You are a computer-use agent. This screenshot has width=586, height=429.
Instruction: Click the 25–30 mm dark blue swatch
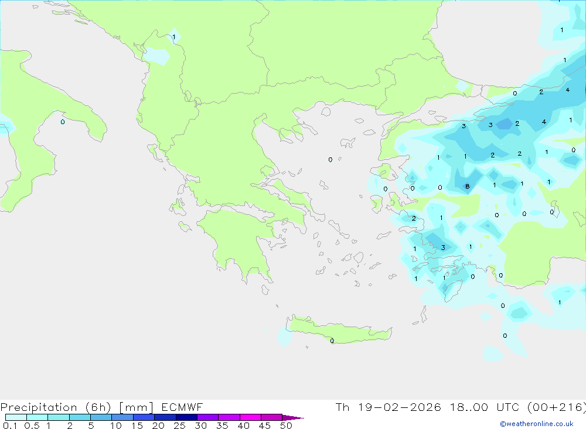(x=186, y=417)
